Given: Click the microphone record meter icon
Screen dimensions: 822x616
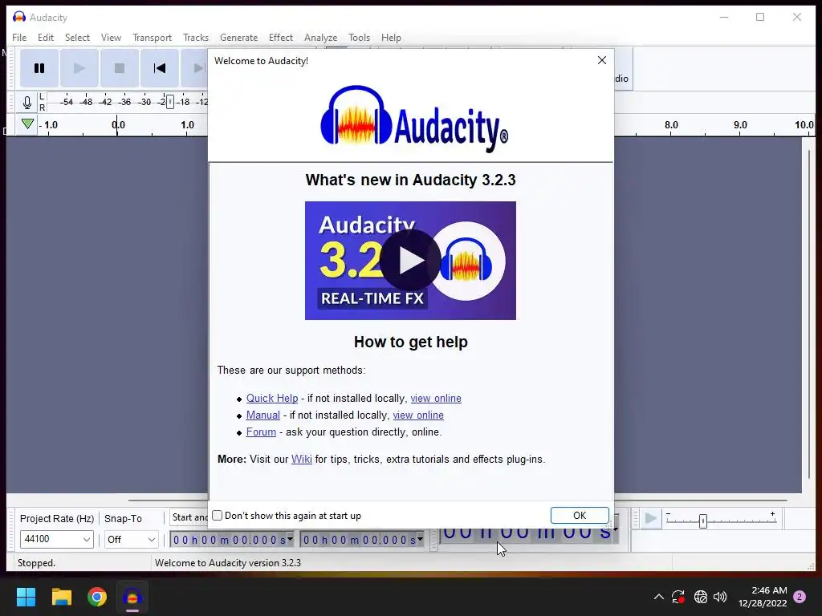Looking at the screenshot, I should tap(27, 102).
